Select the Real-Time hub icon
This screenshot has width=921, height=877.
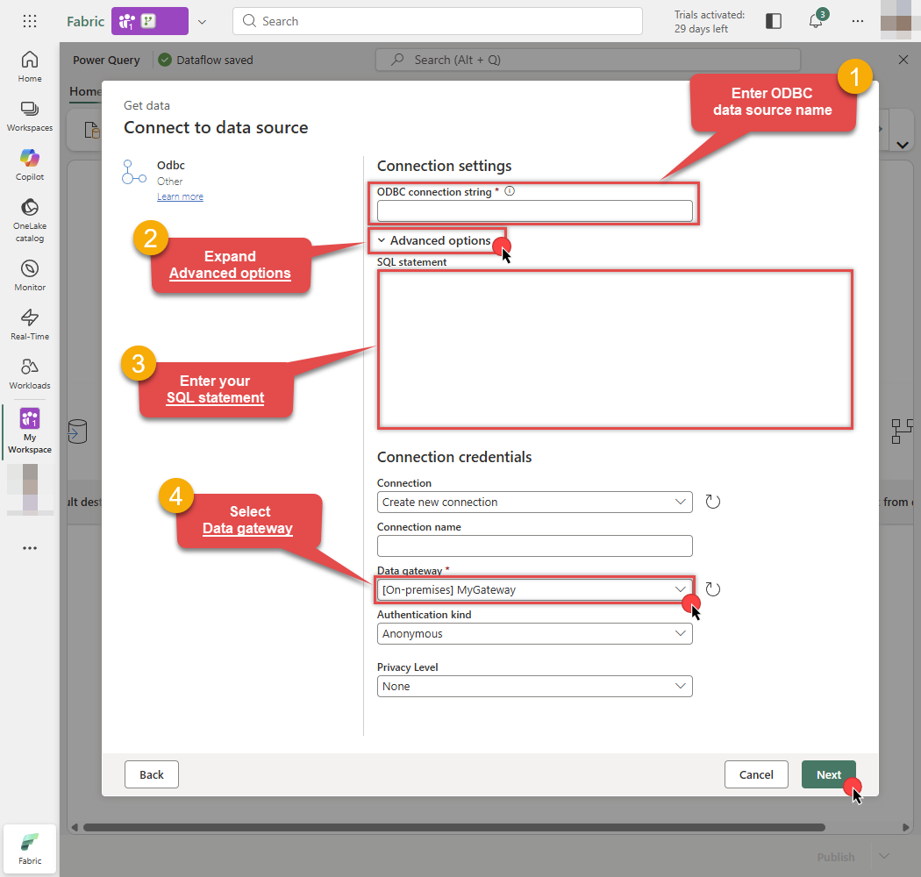click(29, 318)
